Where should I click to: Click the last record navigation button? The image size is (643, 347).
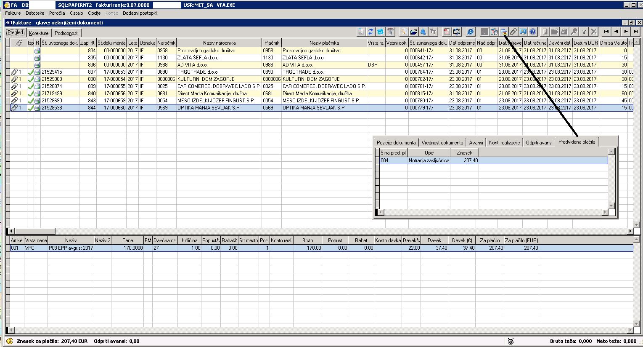pyautogui.click(x=635, y=32)
